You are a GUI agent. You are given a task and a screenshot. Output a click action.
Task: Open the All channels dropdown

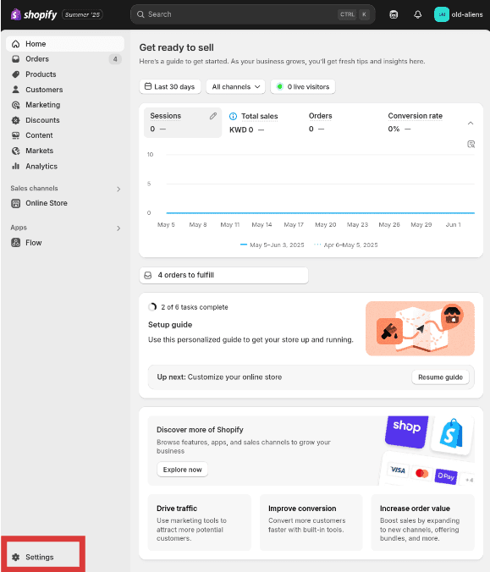tap(236, 87)
